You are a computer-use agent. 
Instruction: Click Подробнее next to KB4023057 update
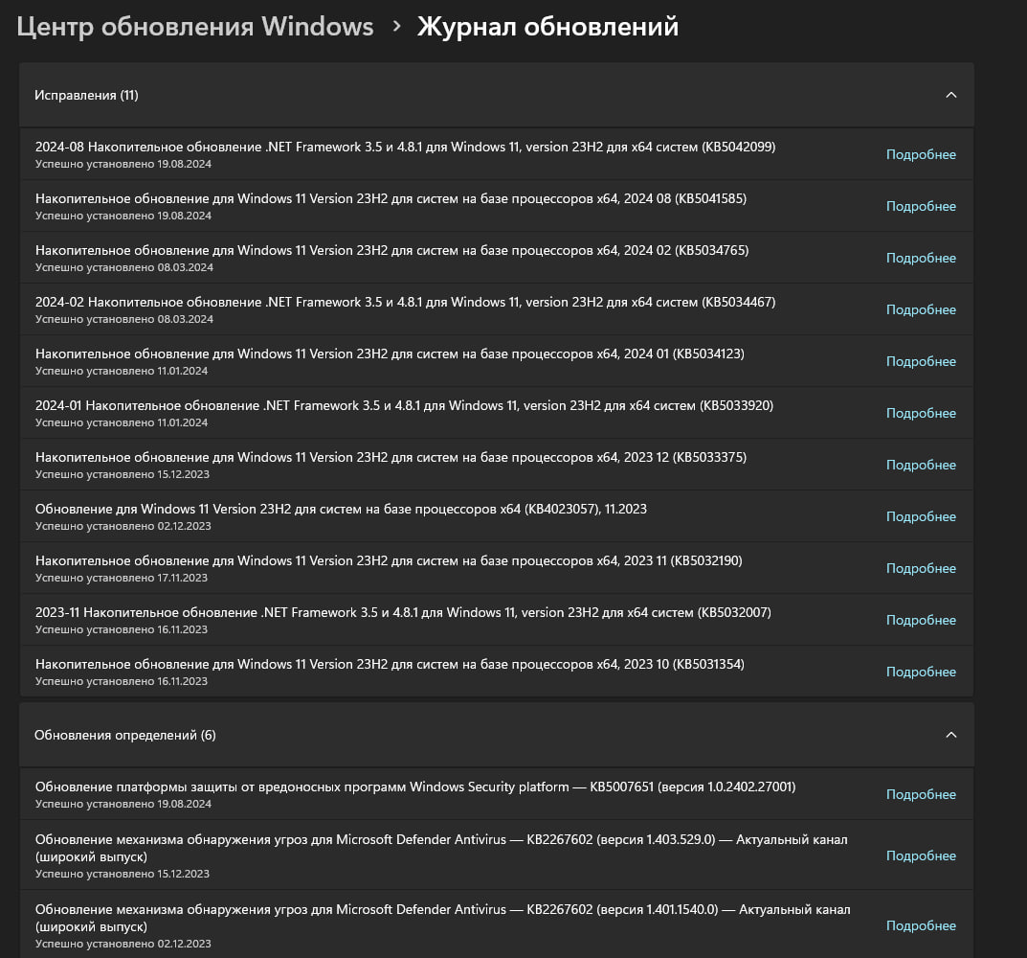pyautogui.click(x=921, y=516)
